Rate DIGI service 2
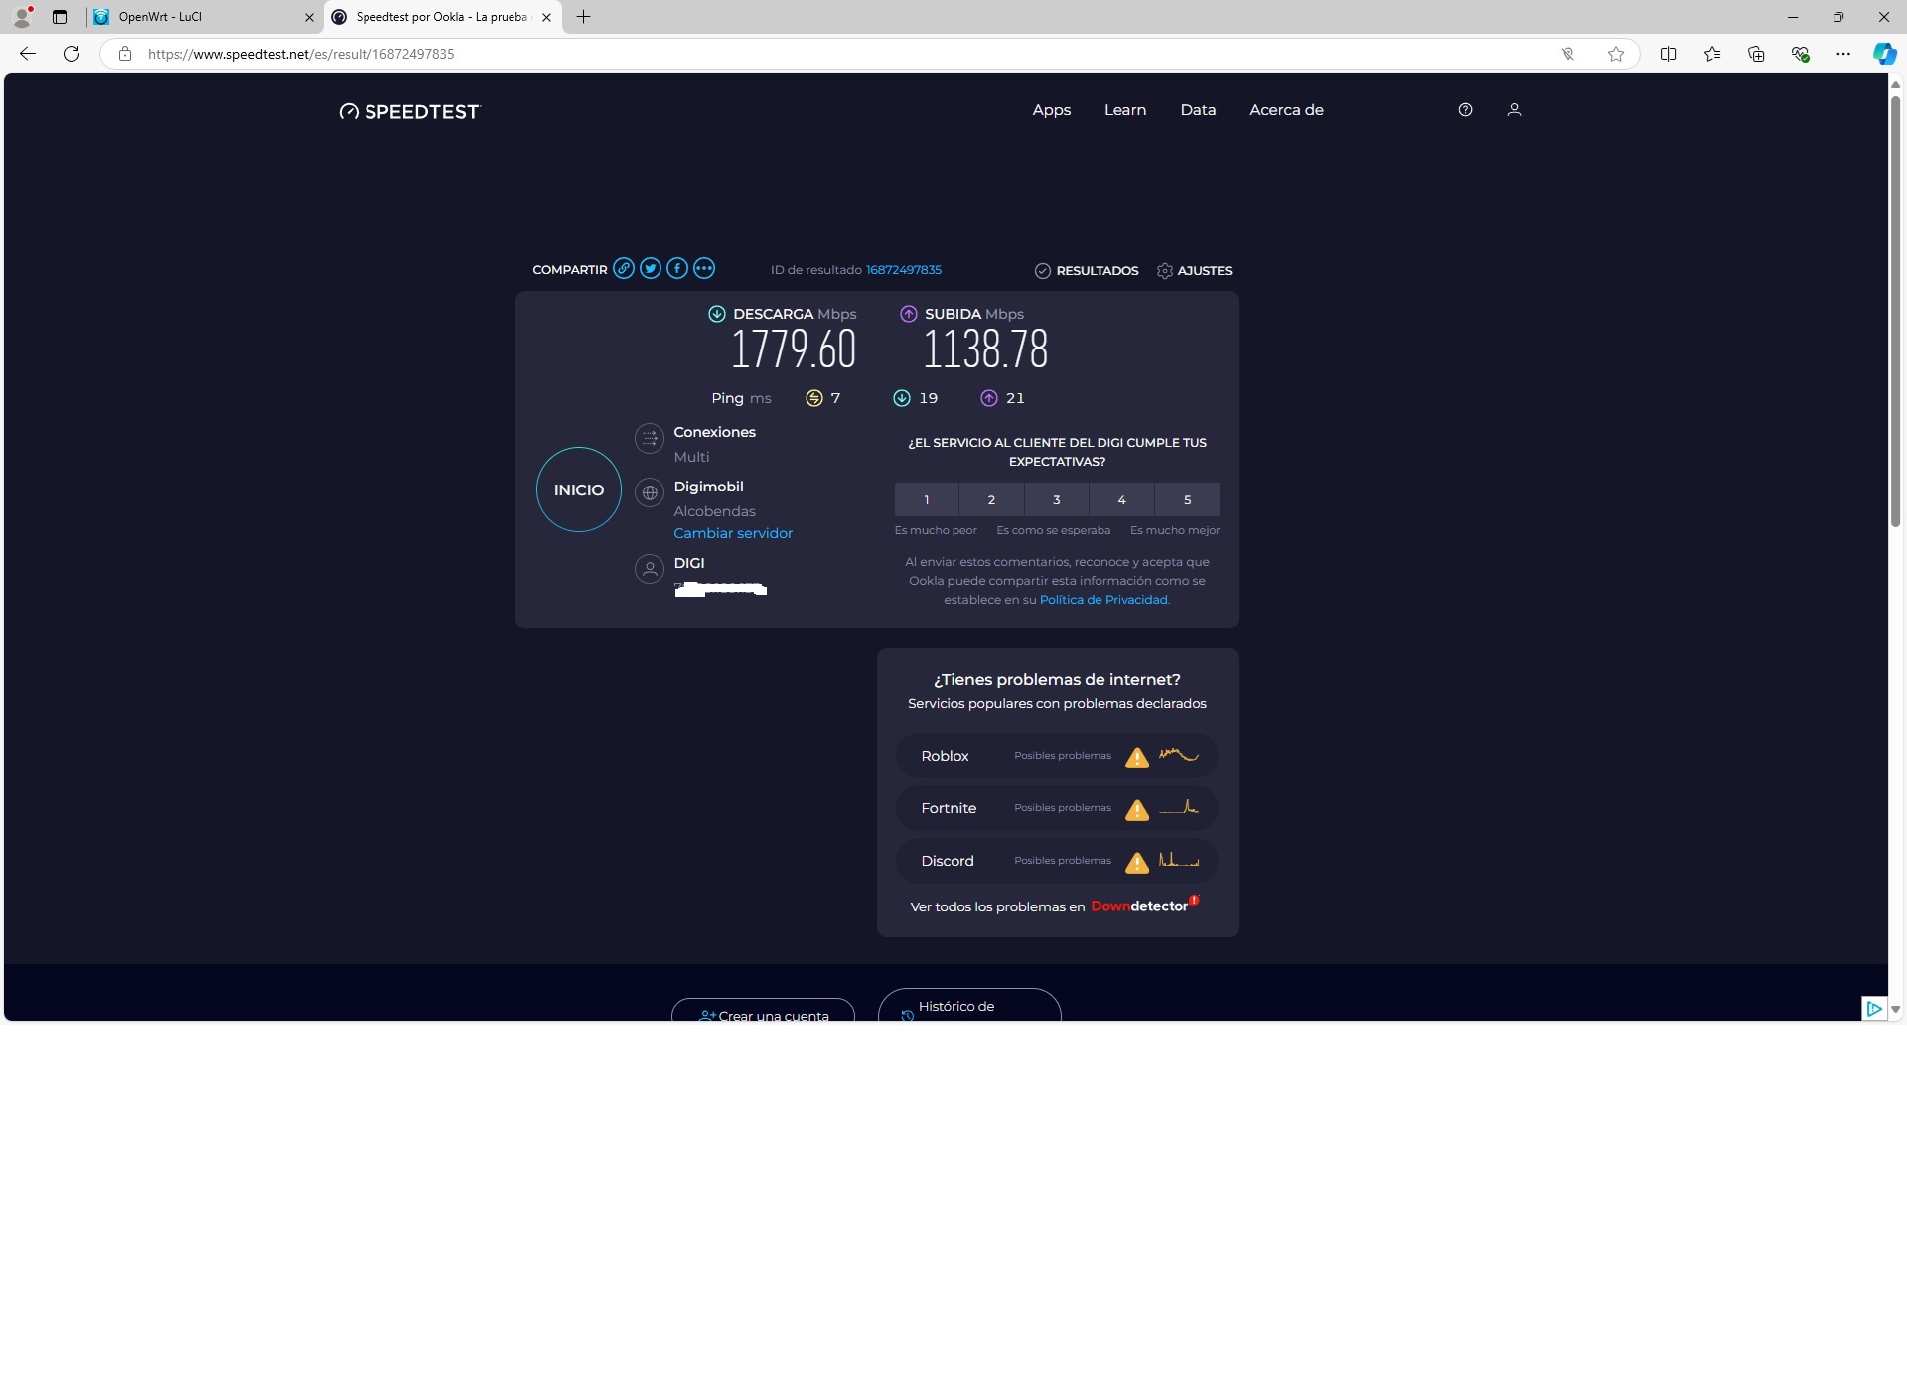 click(x=991, y=499)
